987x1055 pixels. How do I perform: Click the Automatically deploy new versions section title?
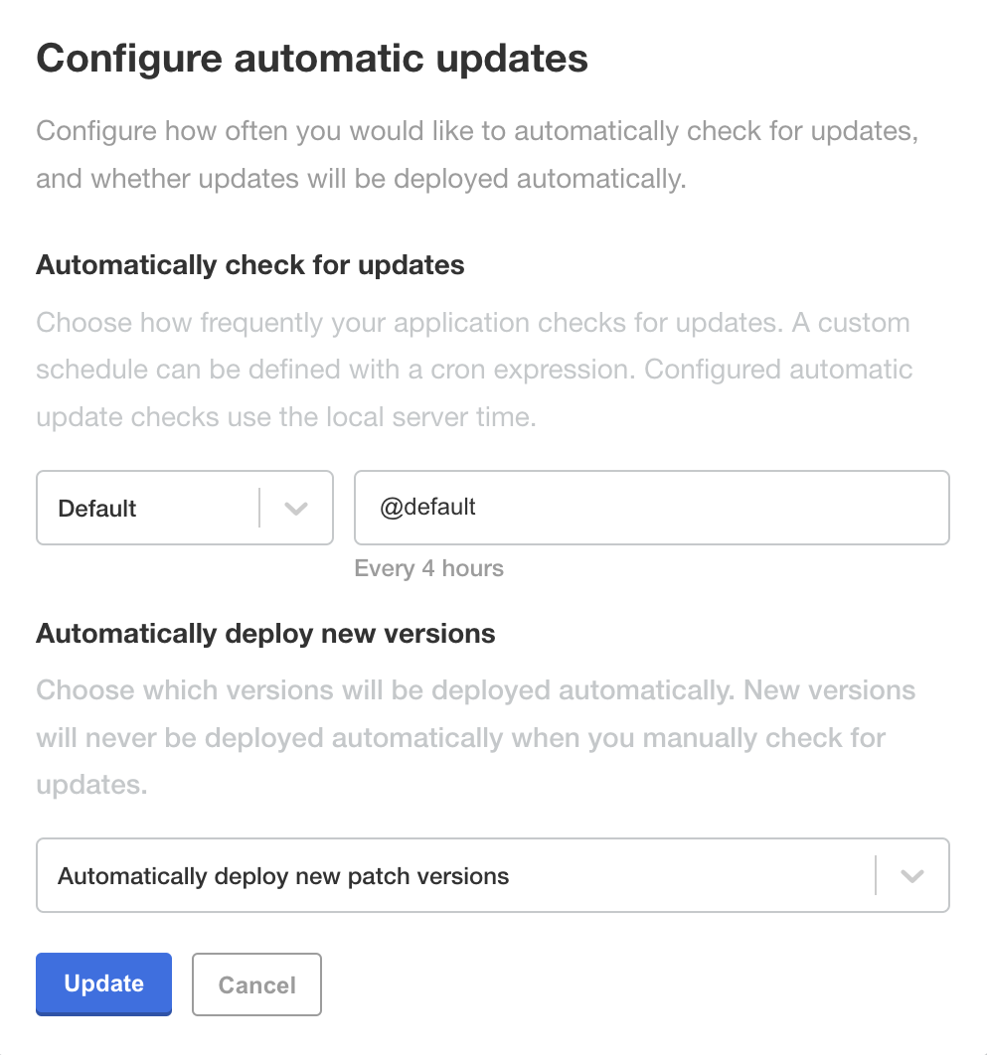click(264, 634)
